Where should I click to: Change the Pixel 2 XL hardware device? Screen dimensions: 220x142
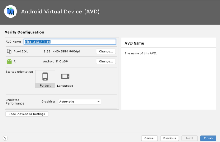pyautogui.click(x=106, y=51)
